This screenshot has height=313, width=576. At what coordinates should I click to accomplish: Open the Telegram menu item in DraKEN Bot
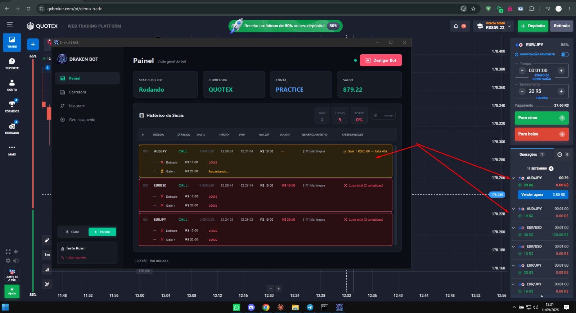87,106
